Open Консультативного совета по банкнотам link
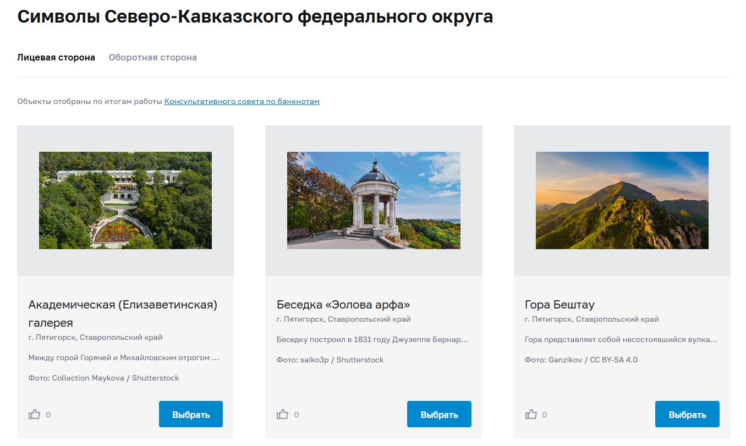746x446 pixels. click(242, 102)
